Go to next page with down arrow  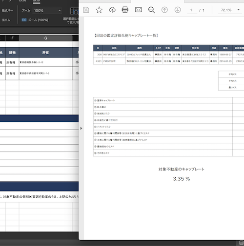(178, 10)
